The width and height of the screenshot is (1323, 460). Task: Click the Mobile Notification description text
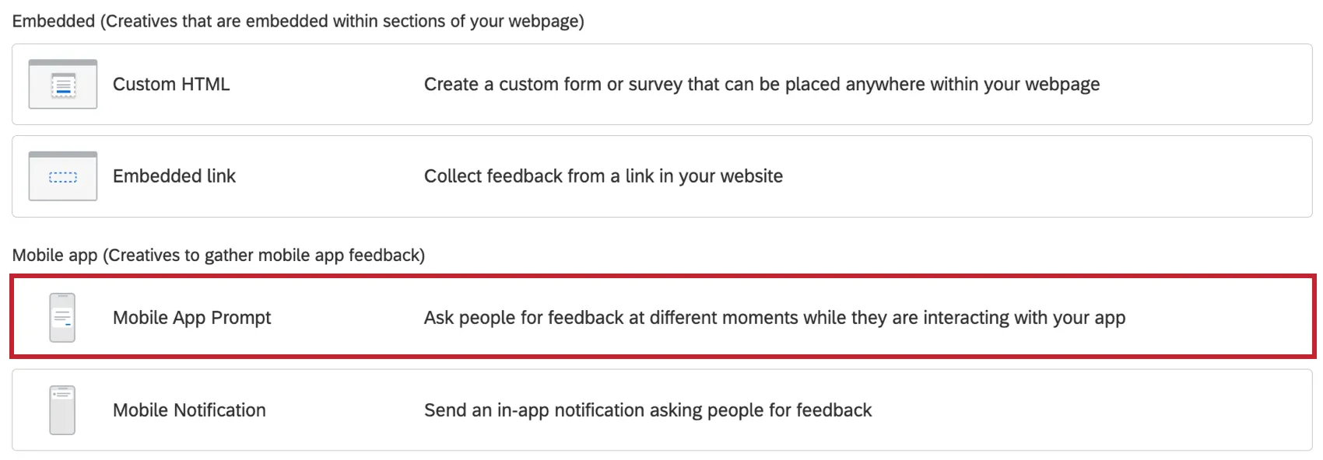click(x=647, y=409)
